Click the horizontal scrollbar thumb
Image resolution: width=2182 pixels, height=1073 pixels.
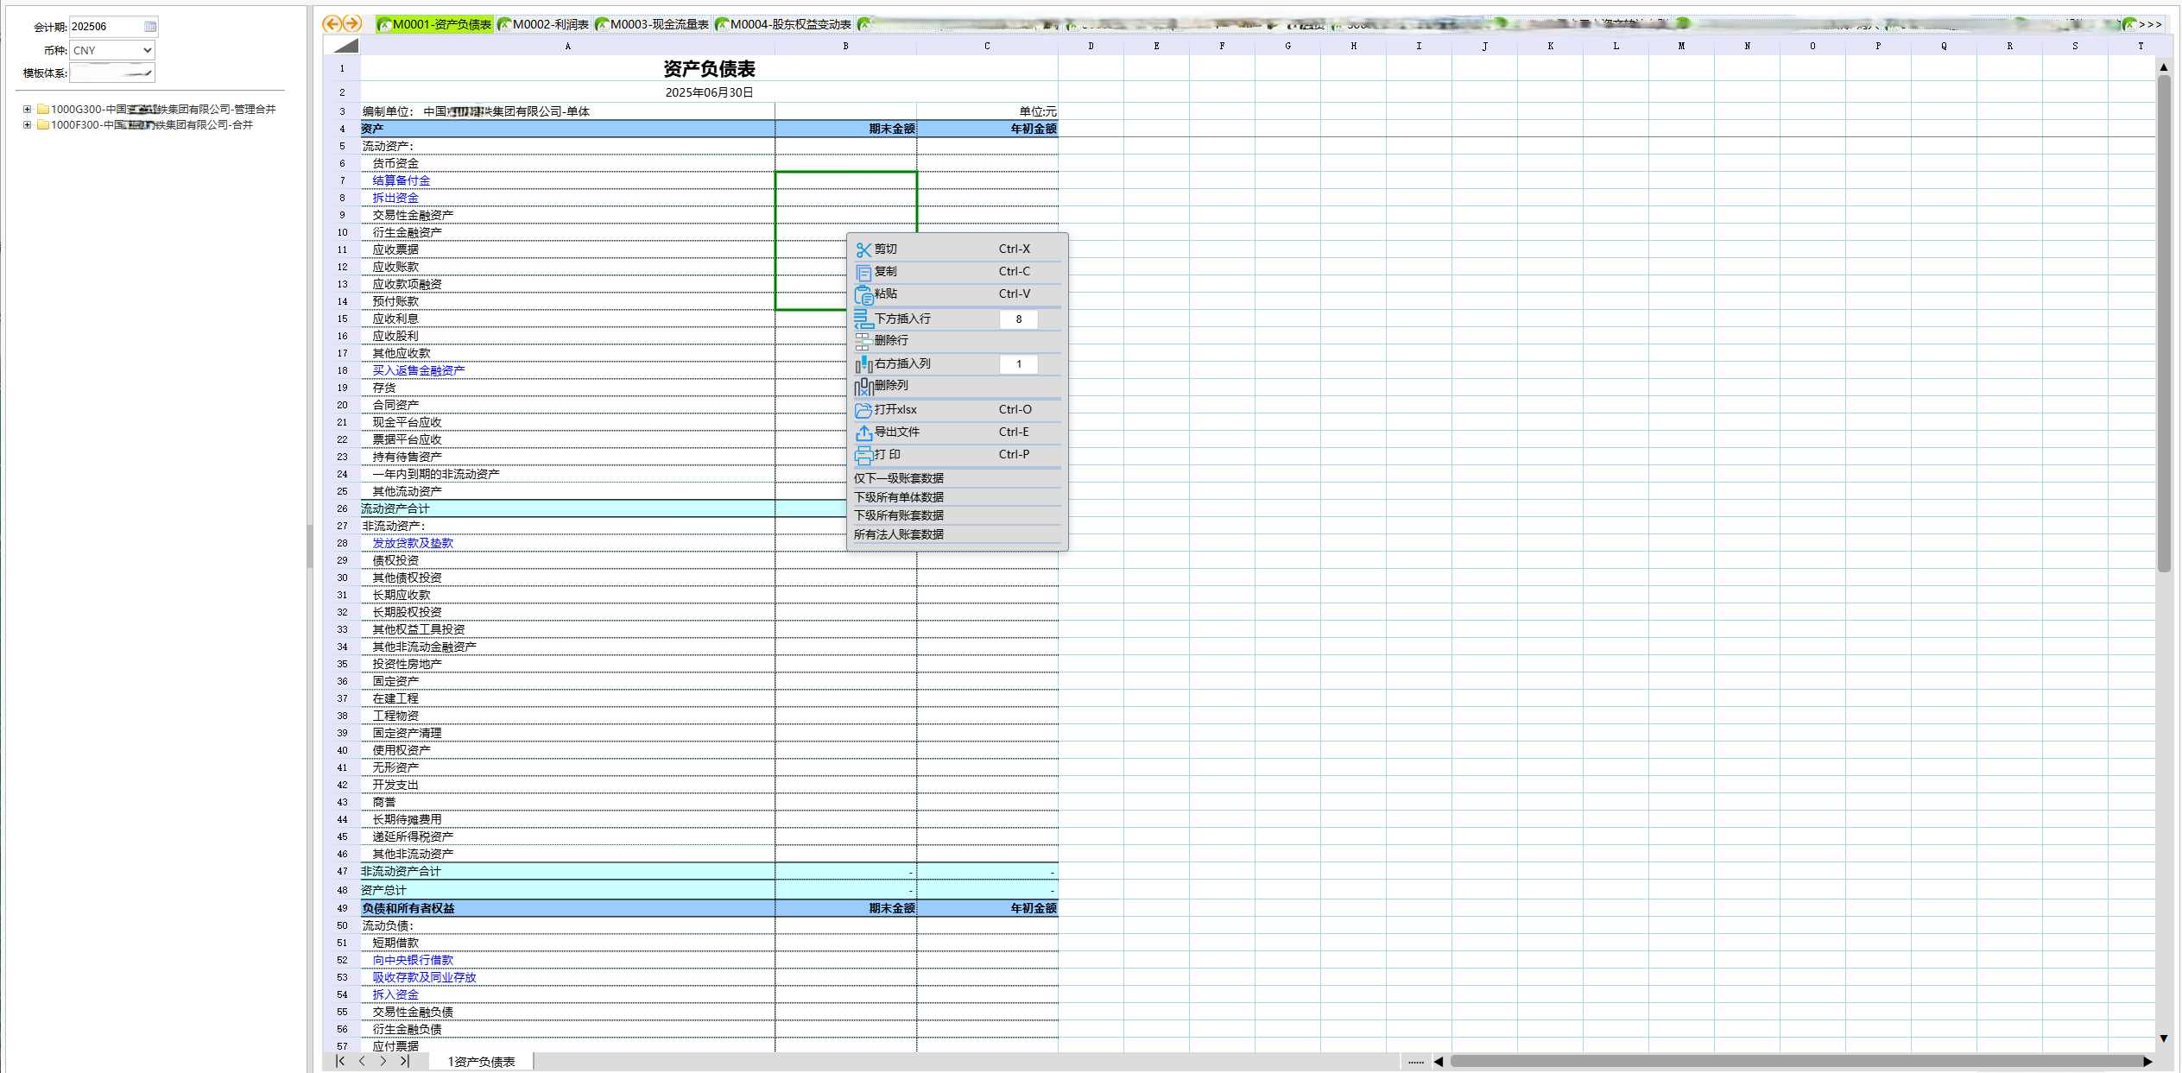point(1796,1062)
